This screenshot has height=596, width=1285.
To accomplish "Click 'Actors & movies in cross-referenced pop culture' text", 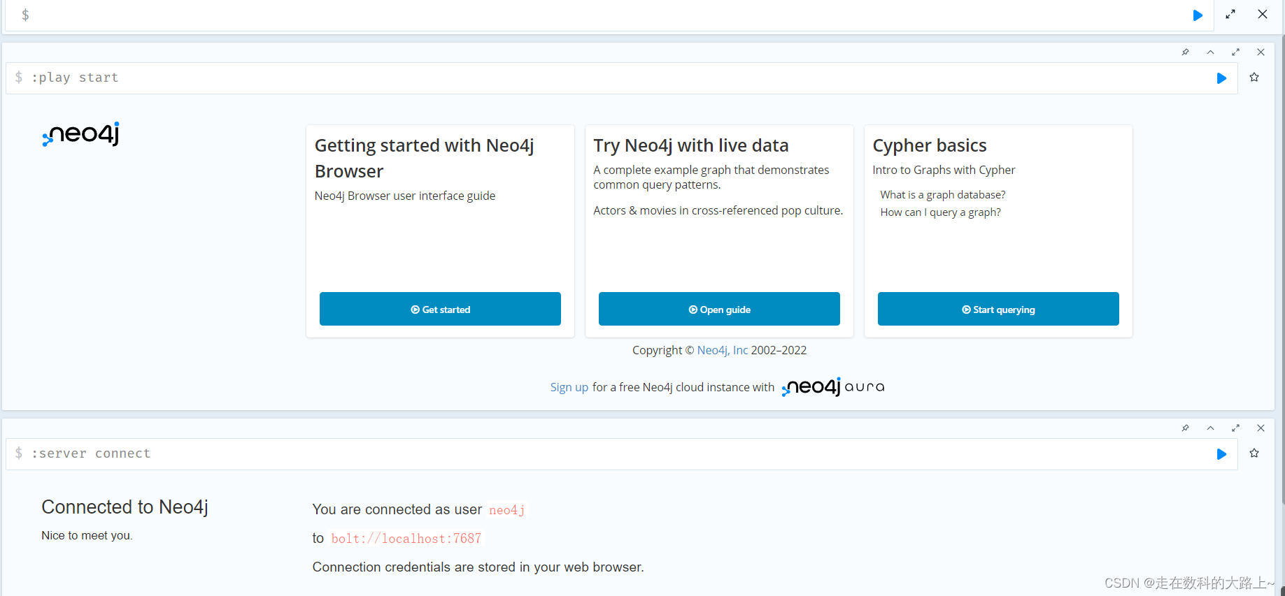I will (x=718, y=210).
